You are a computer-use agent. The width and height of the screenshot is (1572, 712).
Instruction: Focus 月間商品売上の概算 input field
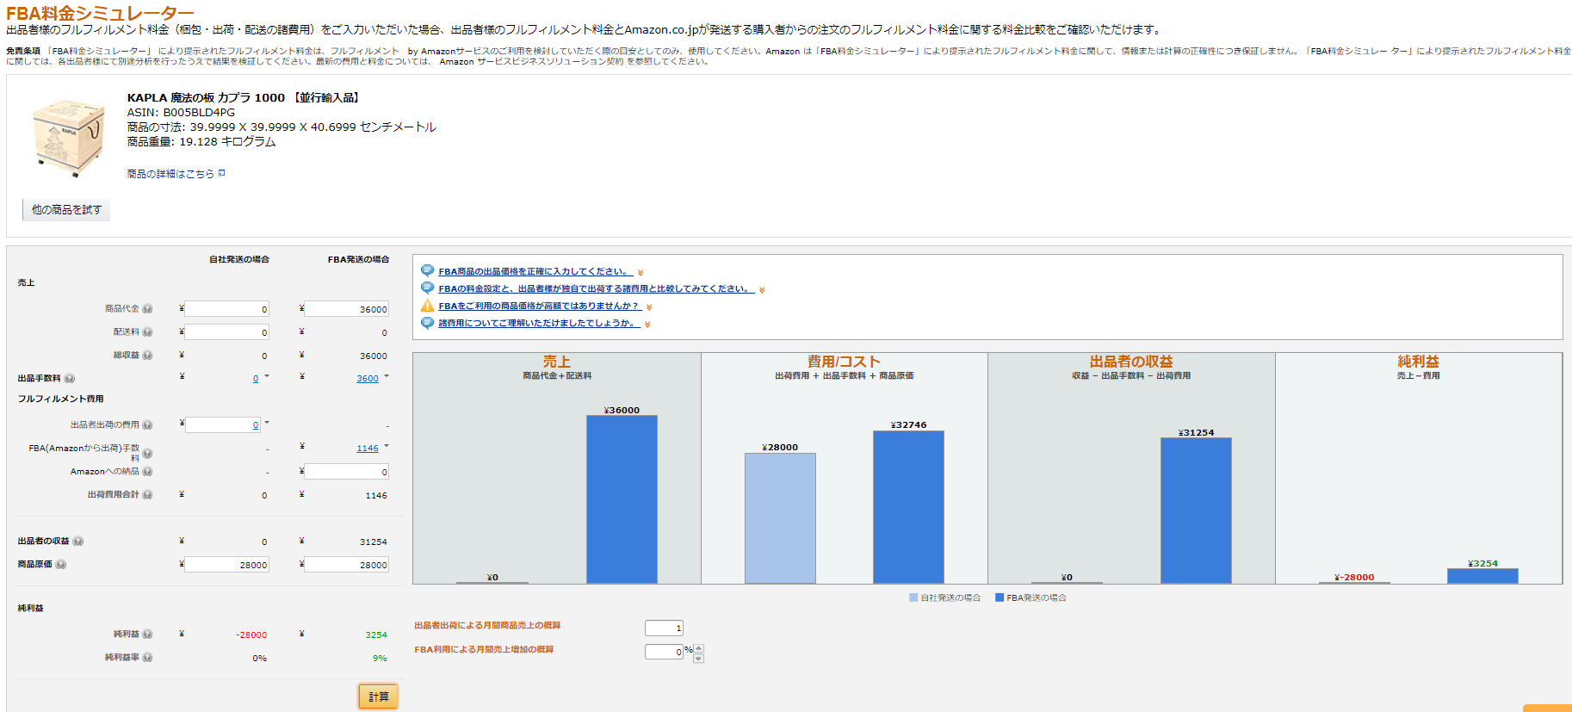pos(665,628)
